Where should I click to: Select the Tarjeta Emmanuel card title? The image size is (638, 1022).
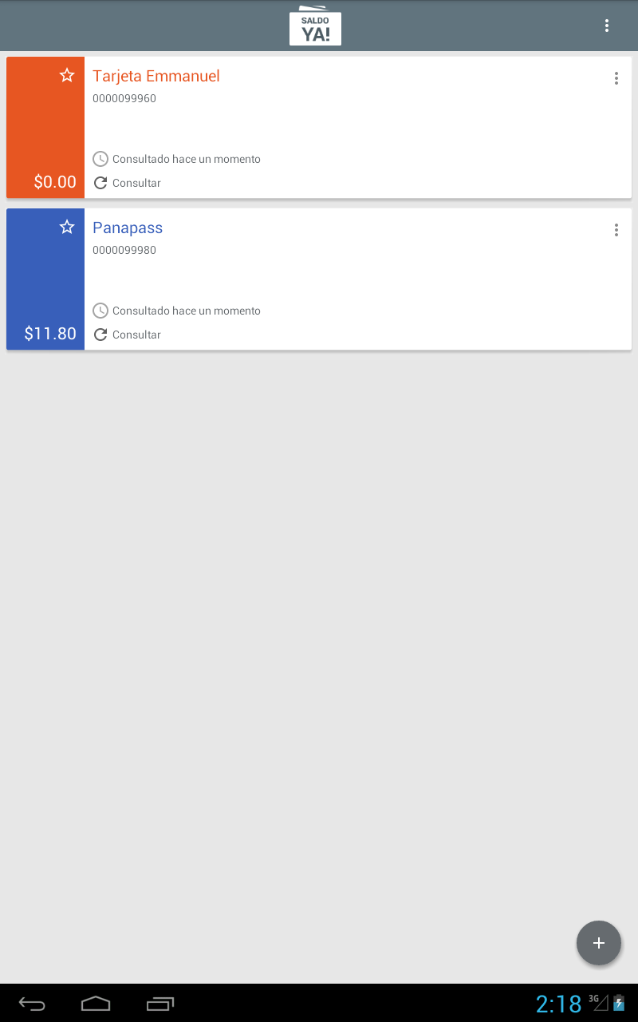point(156,76)
